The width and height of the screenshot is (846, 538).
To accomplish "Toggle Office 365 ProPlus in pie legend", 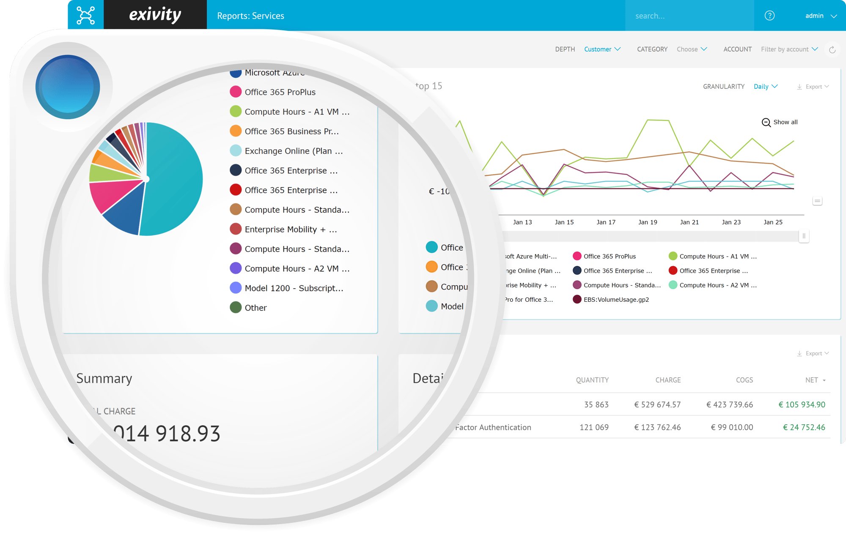I will (x=273, y=92).
